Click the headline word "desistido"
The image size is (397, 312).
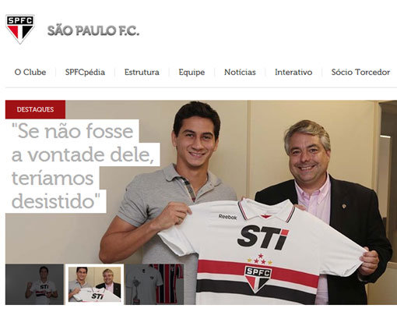(x=55, y=201)
